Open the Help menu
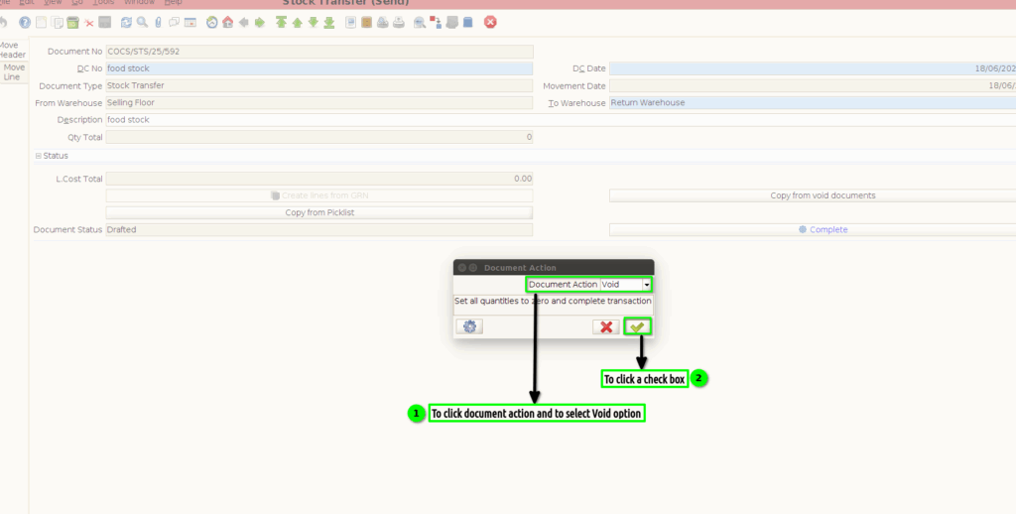This screenshot has width=1016, height=514. coord(173,3)
